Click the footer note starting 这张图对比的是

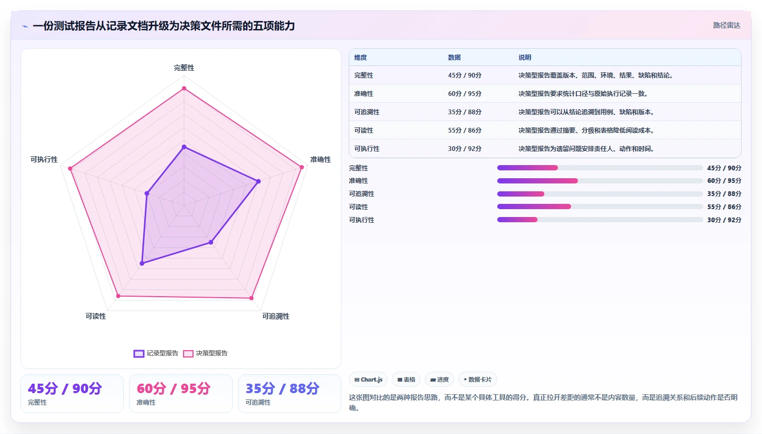coord(544,403)
